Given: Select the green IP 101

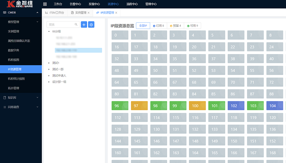Looking at the screenshot, I should tap(217, 106).
